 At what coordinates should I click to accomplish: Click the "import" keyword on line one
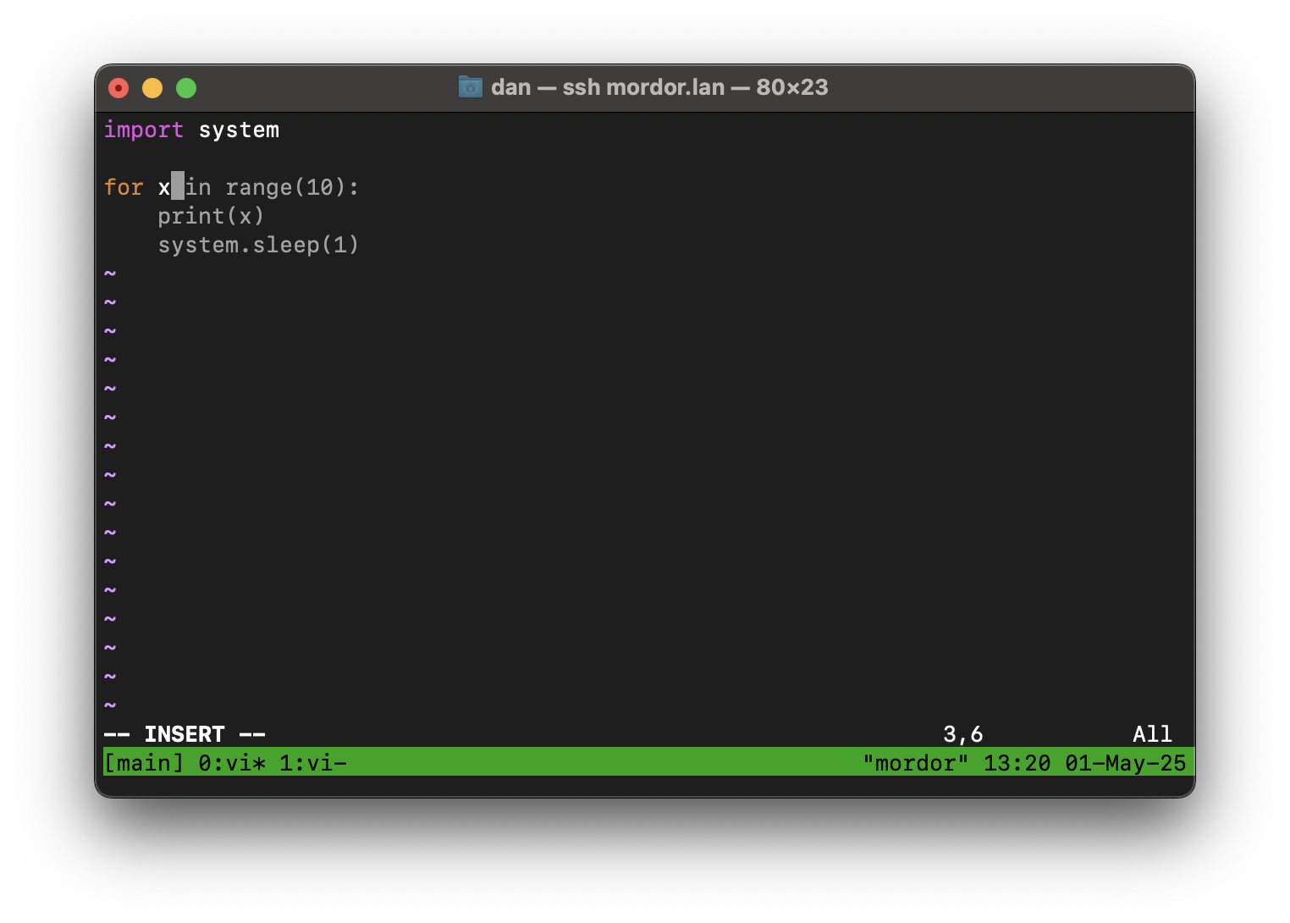[x=144, y=130]
